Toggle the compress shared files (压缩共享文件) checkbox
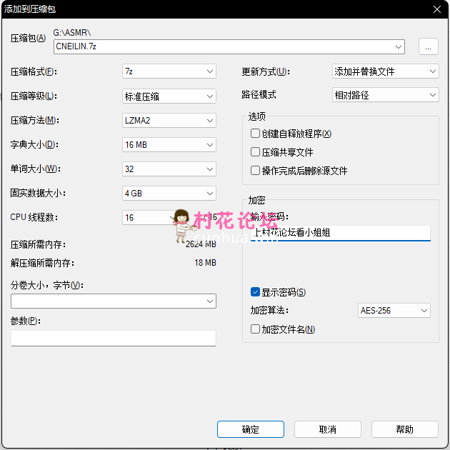The image size is (450, 450). pos(255,152)
